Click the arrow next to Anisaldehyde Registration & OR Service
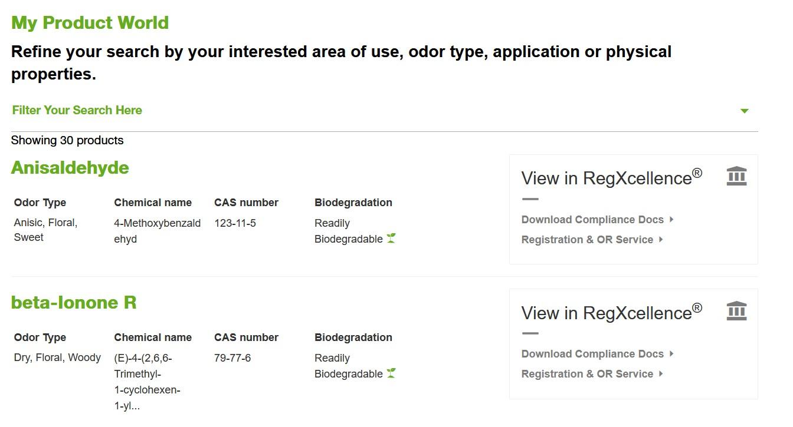The image size is (793, 427). tap(661, 240)
